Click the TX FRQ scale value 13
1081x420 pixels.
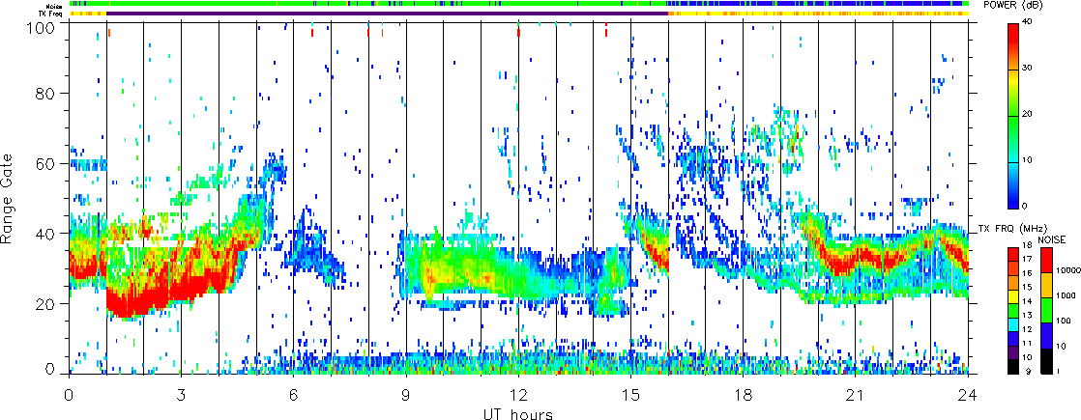[1027, 316]
